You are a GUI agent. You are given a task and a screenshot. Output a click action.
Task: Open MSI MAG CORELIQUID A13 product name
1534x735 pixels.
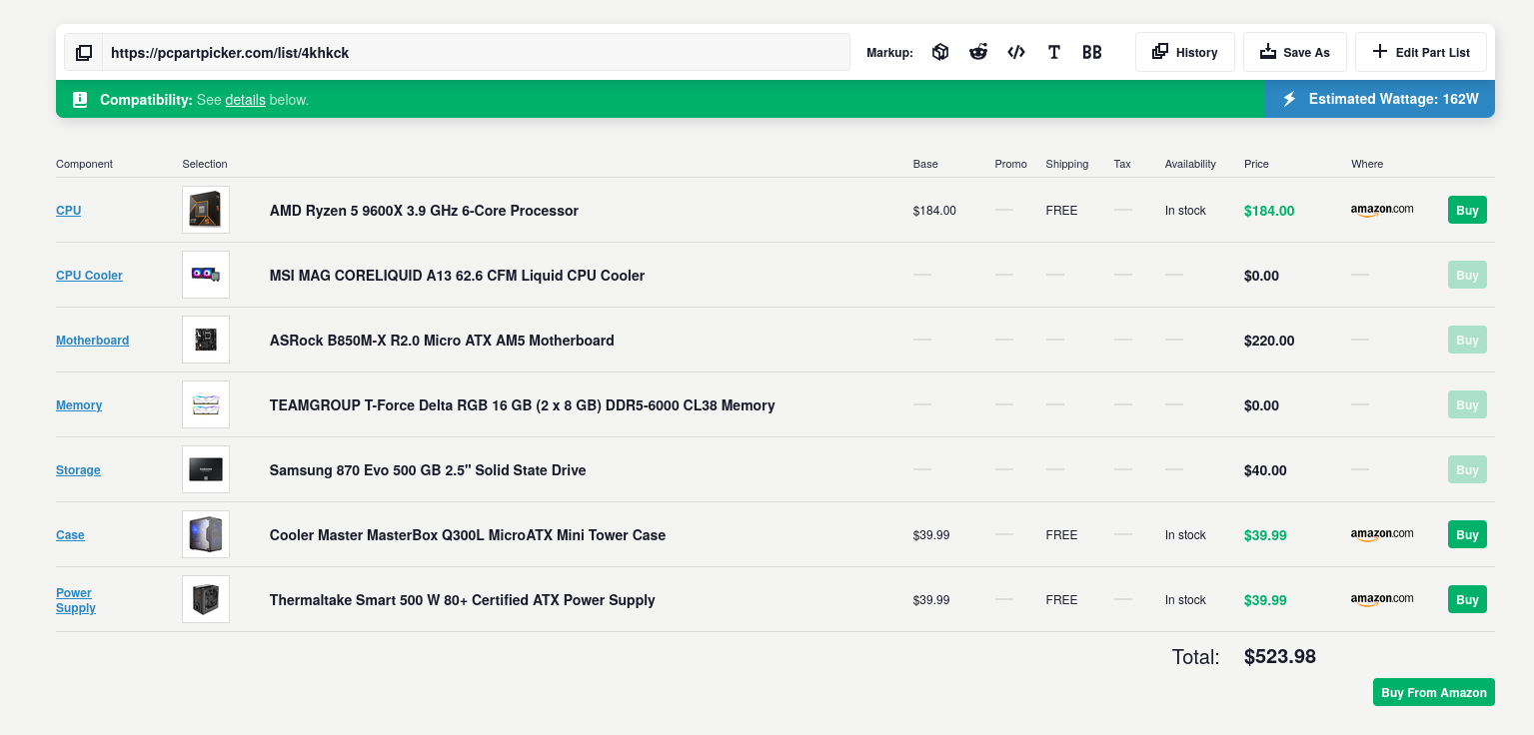(457, 276)
